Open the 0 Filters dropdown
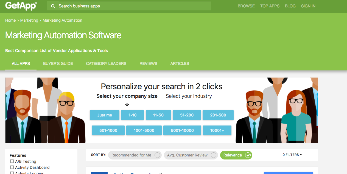 point(292,155)
